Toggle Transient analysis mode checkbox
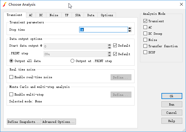This screenshot has height=132, width=186. [x=145, y=21]
